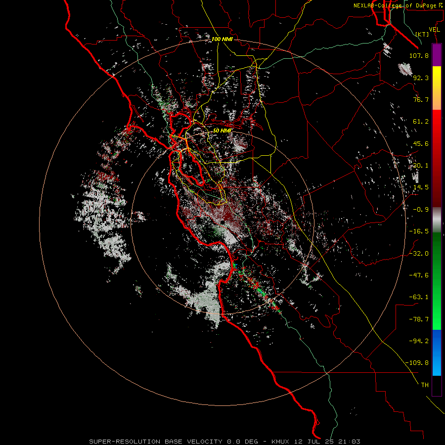
Task: Click the 92.3 legend value
Action: coord(421,78)
